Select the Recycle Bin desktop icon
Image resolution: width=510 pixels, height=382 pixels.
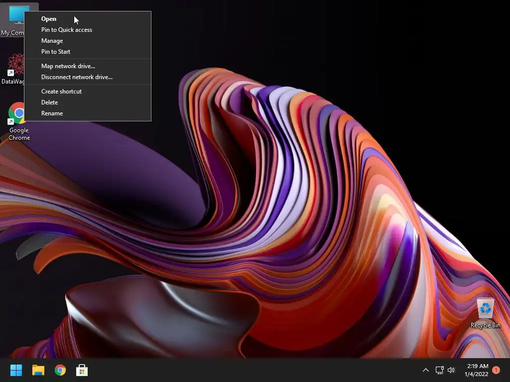click(485, 313)
